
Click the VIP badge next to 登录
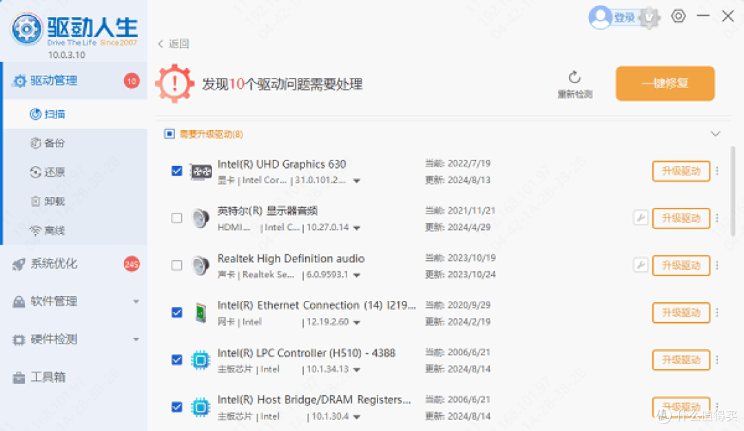coord(649,18)
